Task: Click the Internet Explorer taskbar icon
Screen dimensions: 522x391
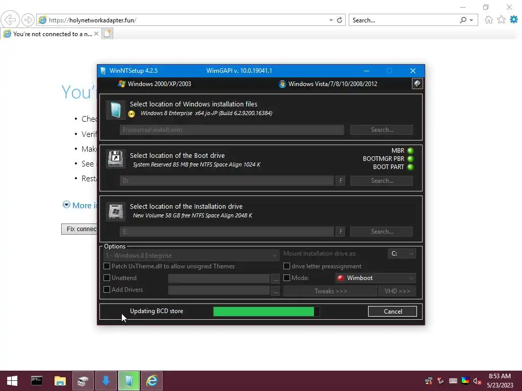Action: click(x=152, y=381)
